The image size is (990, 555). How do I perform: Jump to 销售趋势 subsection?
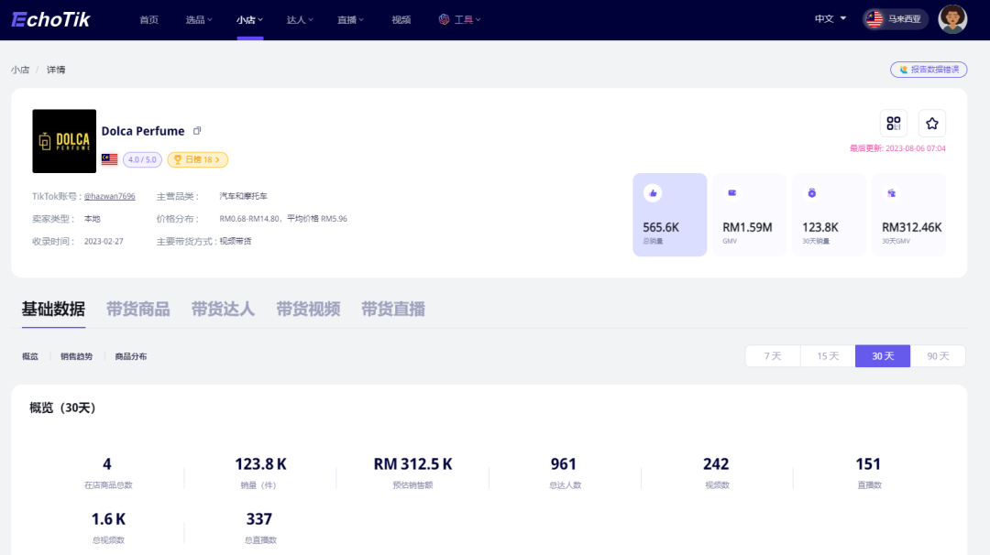pos(76,356)
